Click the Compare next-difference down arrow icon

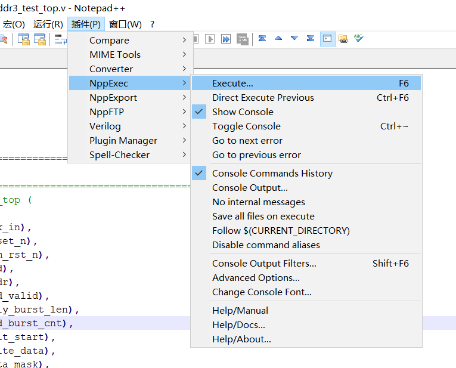pos(294,39)
